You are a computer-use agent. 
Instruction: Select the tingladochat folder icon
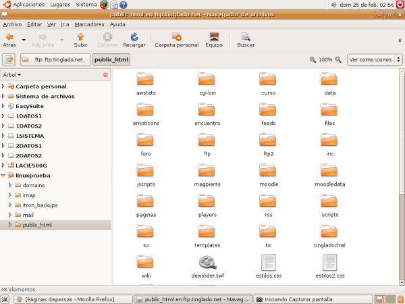pyautogui.click(x=329, y=232)
